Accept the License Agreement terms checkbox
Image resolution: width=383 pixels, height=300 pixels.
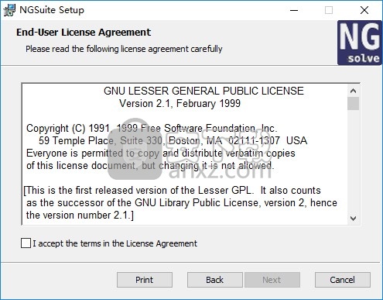click(26, 243)
